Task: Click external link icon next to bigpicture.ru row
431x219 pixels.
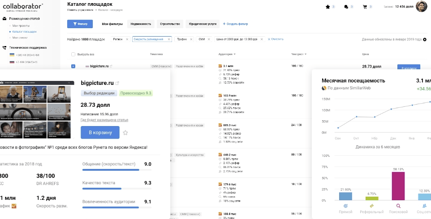Action: point(111,66)
